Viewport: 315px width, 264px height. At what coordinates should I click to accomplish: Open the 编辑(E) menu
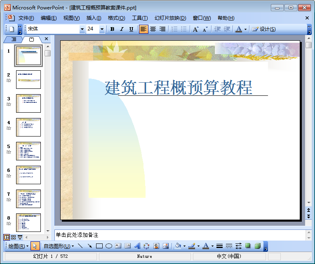[x=49, y=18]
